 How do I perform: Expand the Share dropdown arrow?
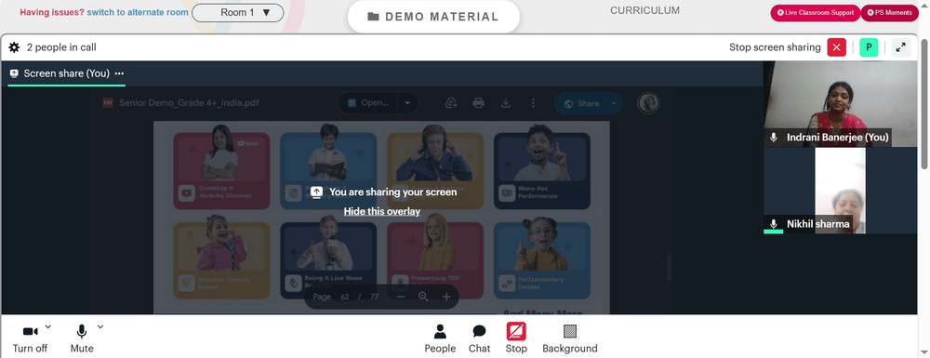tap(614, 104)
